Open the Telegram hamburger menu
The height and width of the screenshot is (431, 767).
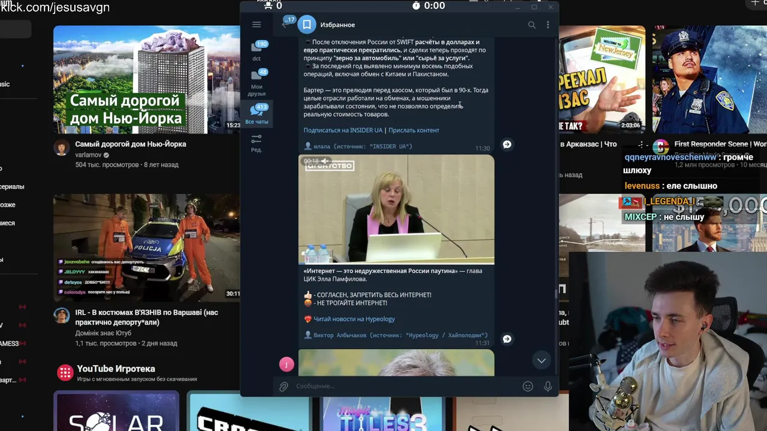pos(256,25)
